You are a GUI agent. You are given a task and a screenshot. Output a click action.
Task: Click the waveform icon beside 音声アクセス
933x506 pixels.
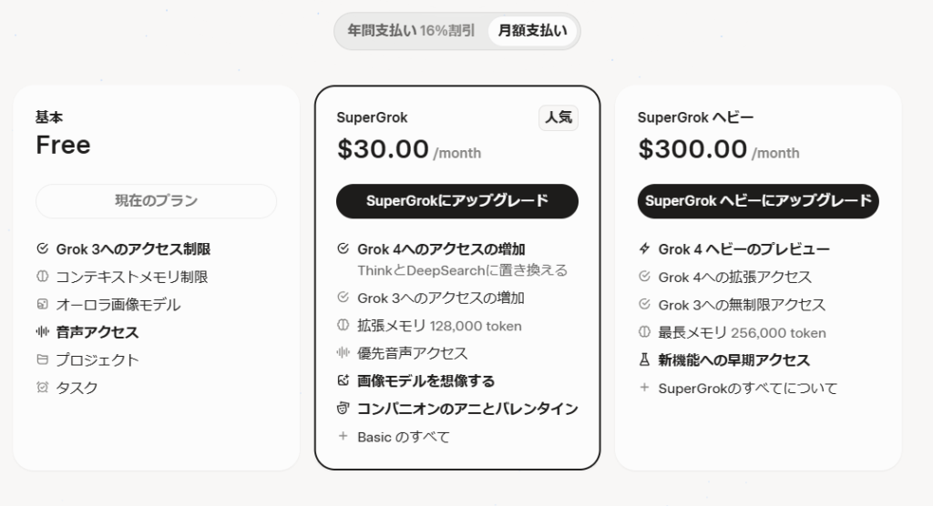click(42, 332)
